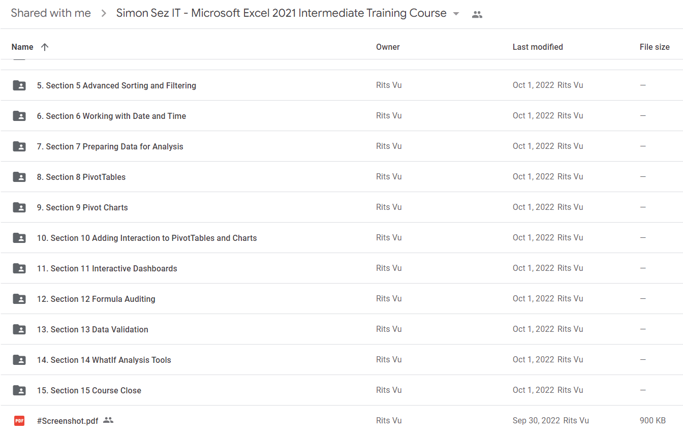The image size is (683, 434).
Task: Click 'Oct 1, 2022' date in Section 6 row
Action: click(533, 116)
